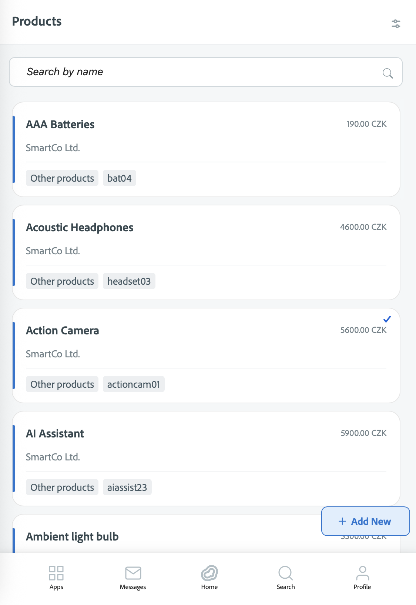Viewport: 416px width, 605px height.
Task: Select the actioncam01 tag
Action: coord(133,384)
